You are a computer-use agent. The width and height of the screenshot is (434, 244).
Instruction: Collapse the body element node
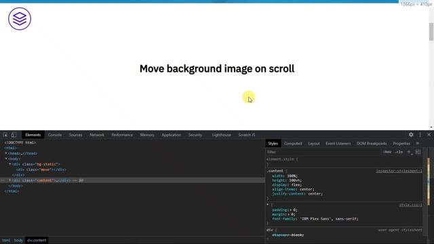click(x=6, y=159)
